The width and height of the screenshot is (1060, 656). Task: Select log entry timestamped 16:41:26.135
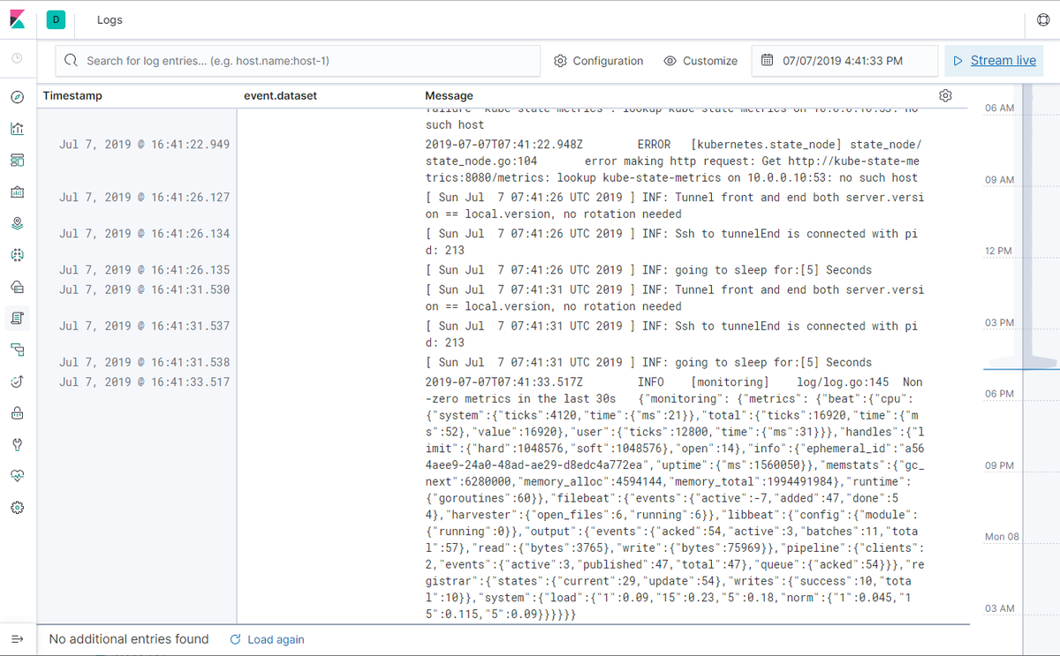(x=144, y=269)
